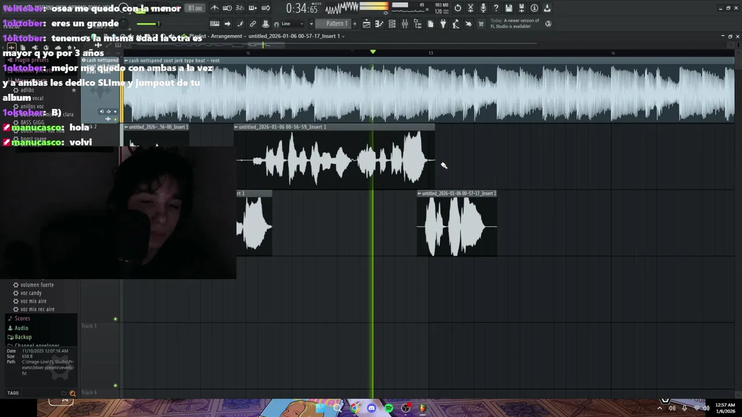Viewport: 742px width, 417px height.
Task: Click the content library arrow icon
Action: [x=468, y=24]
